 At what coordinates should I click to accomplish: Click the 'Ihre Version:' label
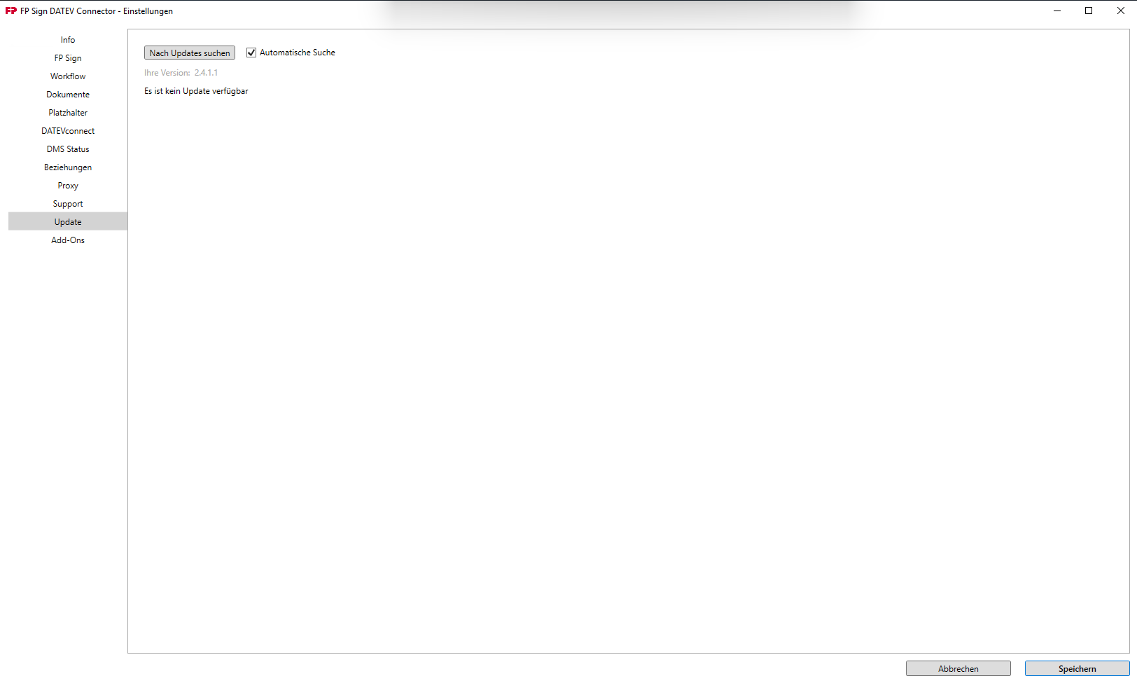[x=167, y=73]
